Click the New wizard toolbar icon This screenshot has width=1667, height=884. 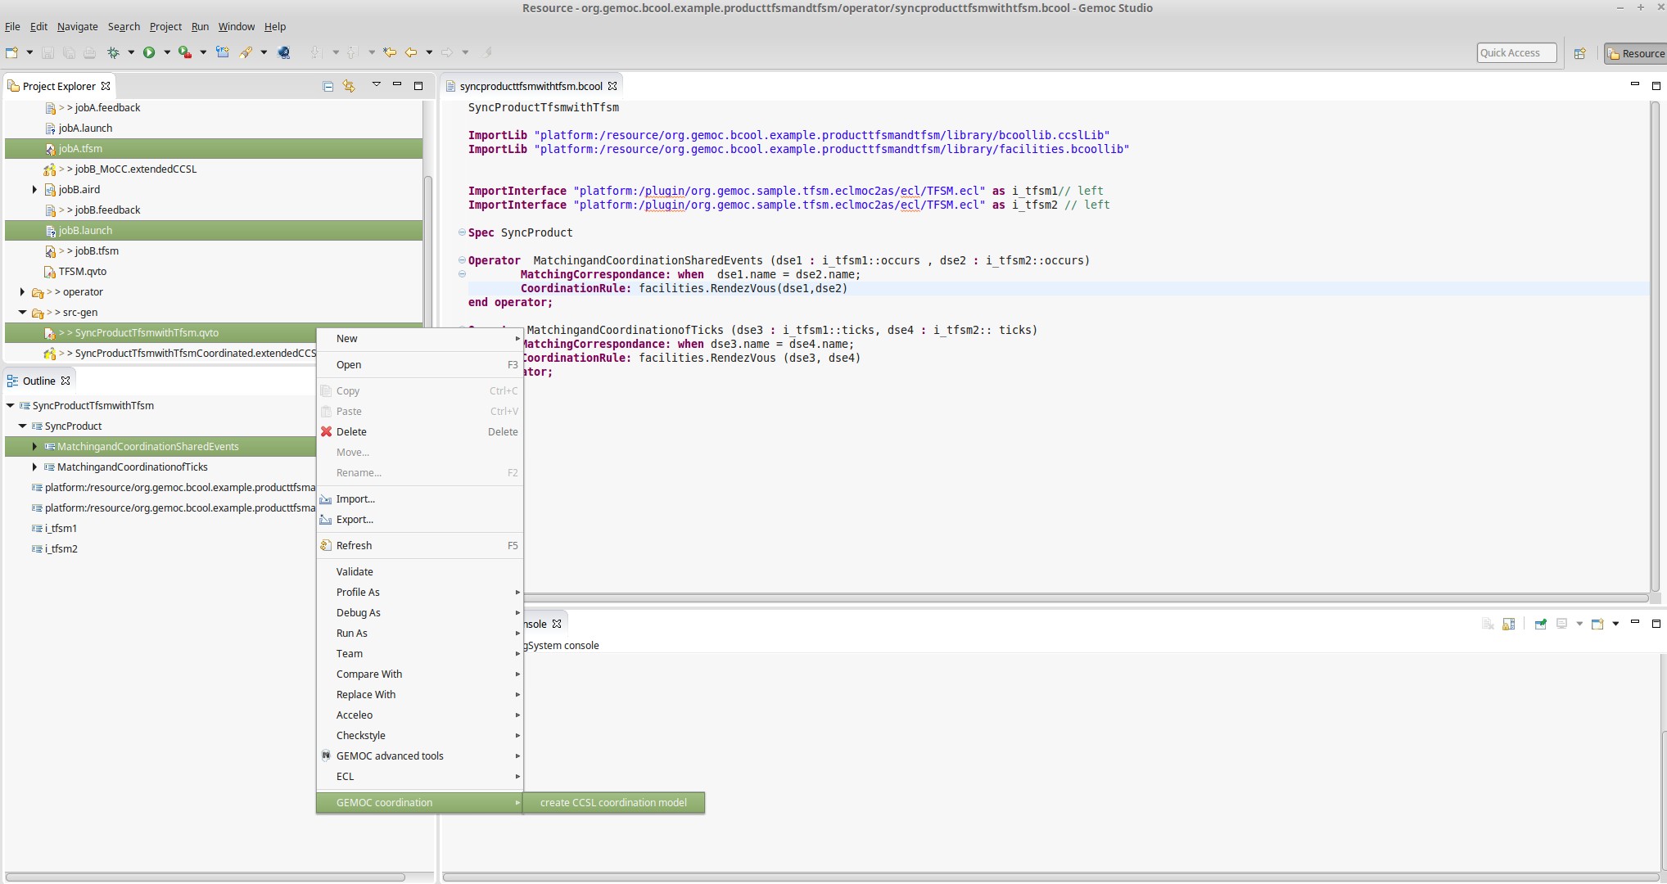tap(11, 52)
